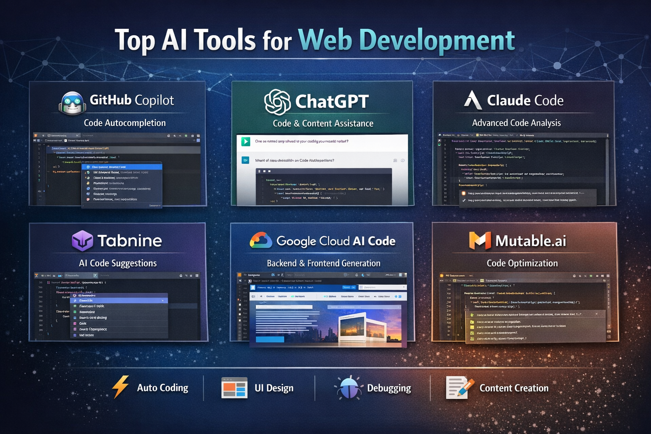Click the Debugging bug icon
Screen dimensions: 651x434
[348, 387]
